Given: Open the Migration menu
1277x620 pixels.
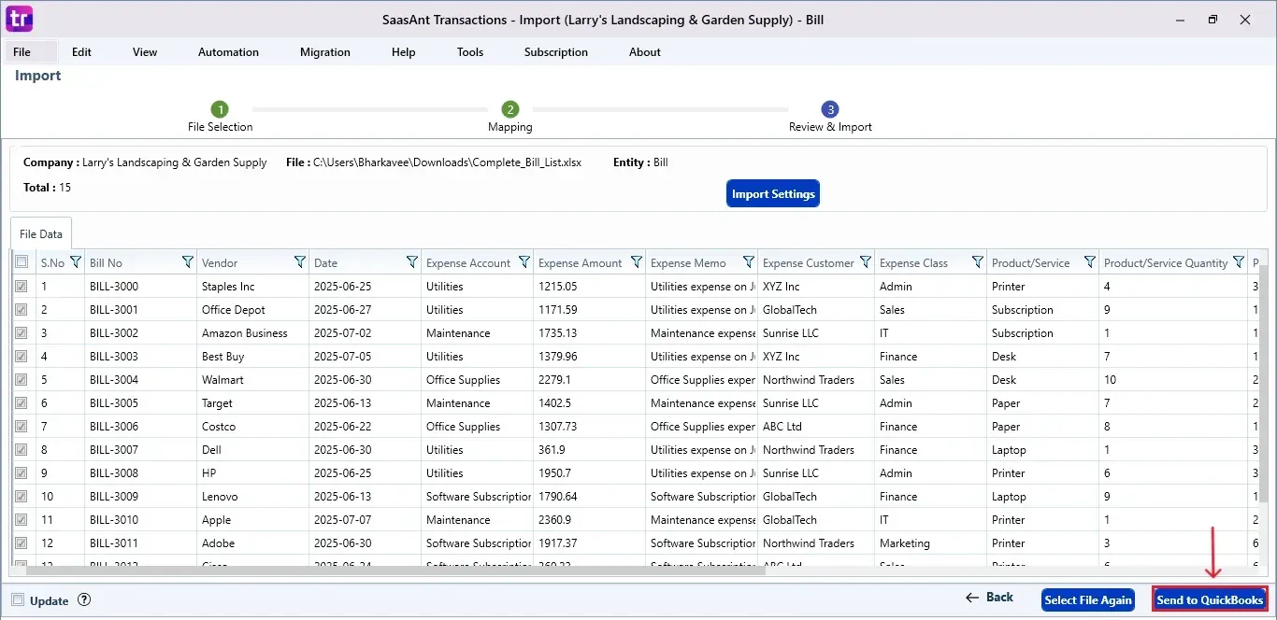Looking at the screenshot, I should click(325, 52).
